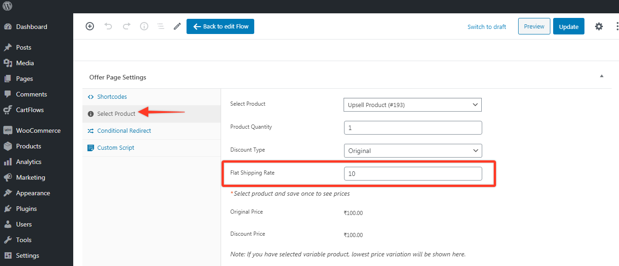The image size is (619, 266).
Task: Click the Flat Shipping Rate input field
Action: click(413, 174)
